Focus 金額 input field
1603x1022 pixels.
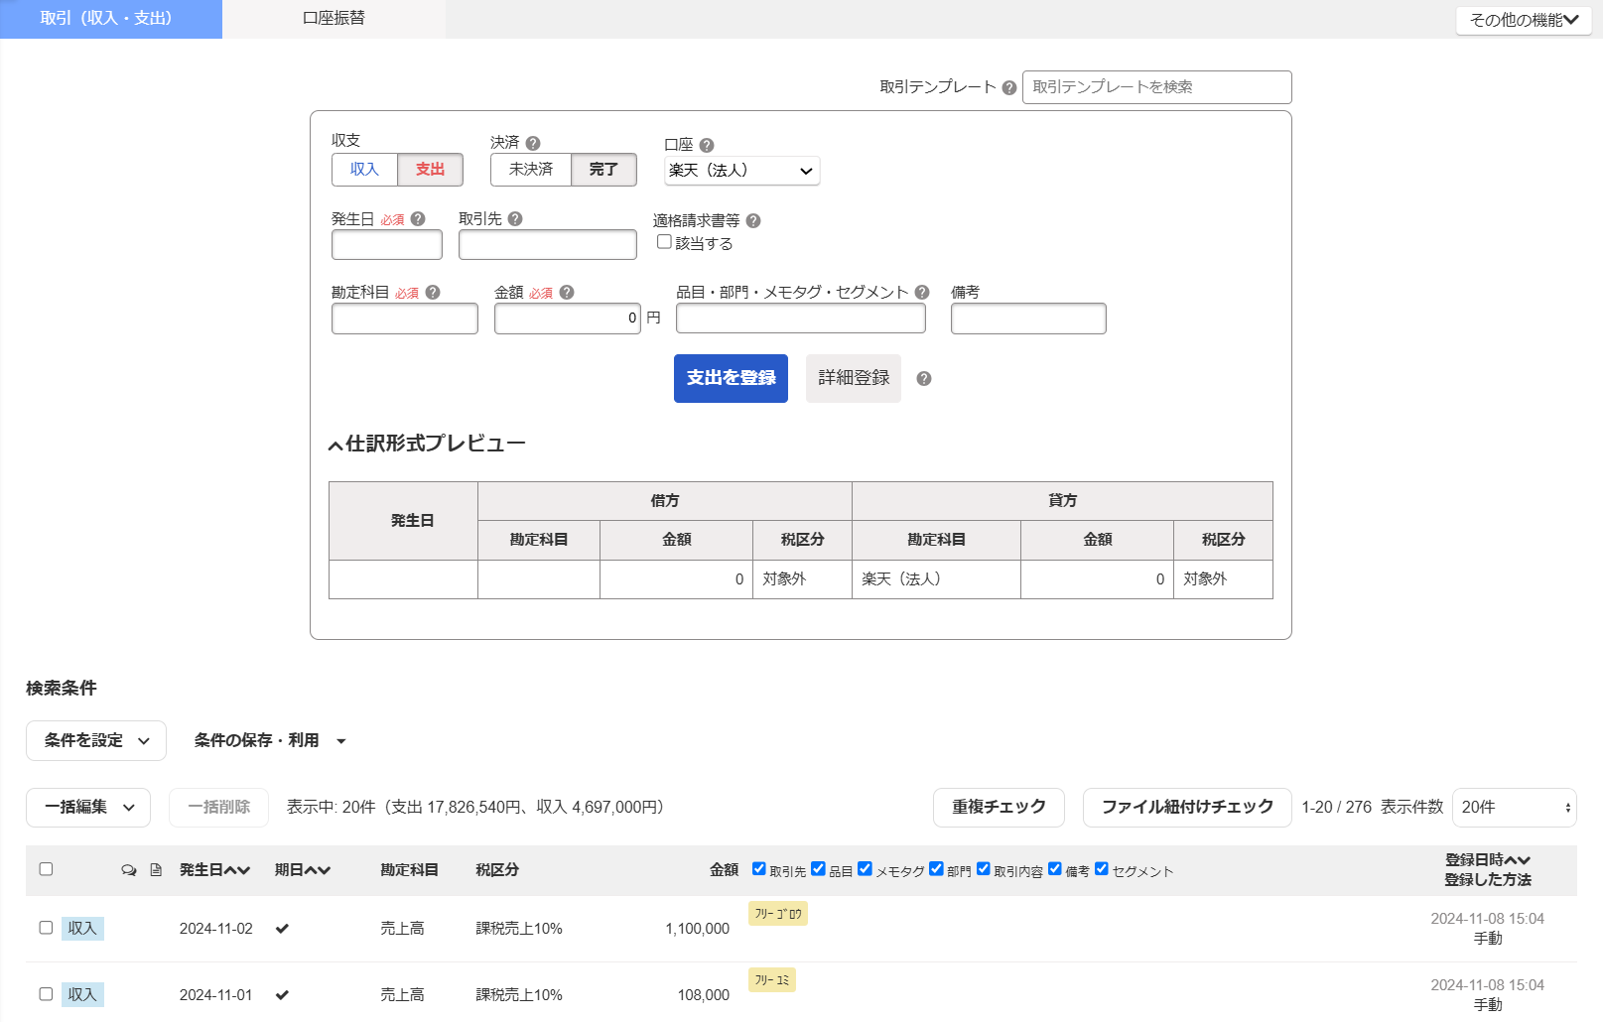pos(568,319)
